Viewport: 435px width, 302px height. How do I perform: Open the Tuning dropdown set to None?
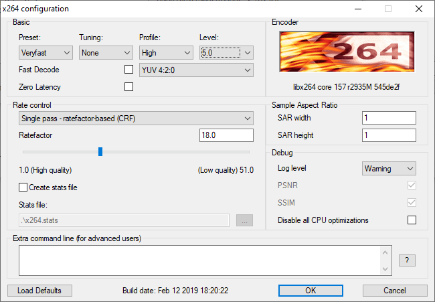pyautogui.click(x=106, y=53)
